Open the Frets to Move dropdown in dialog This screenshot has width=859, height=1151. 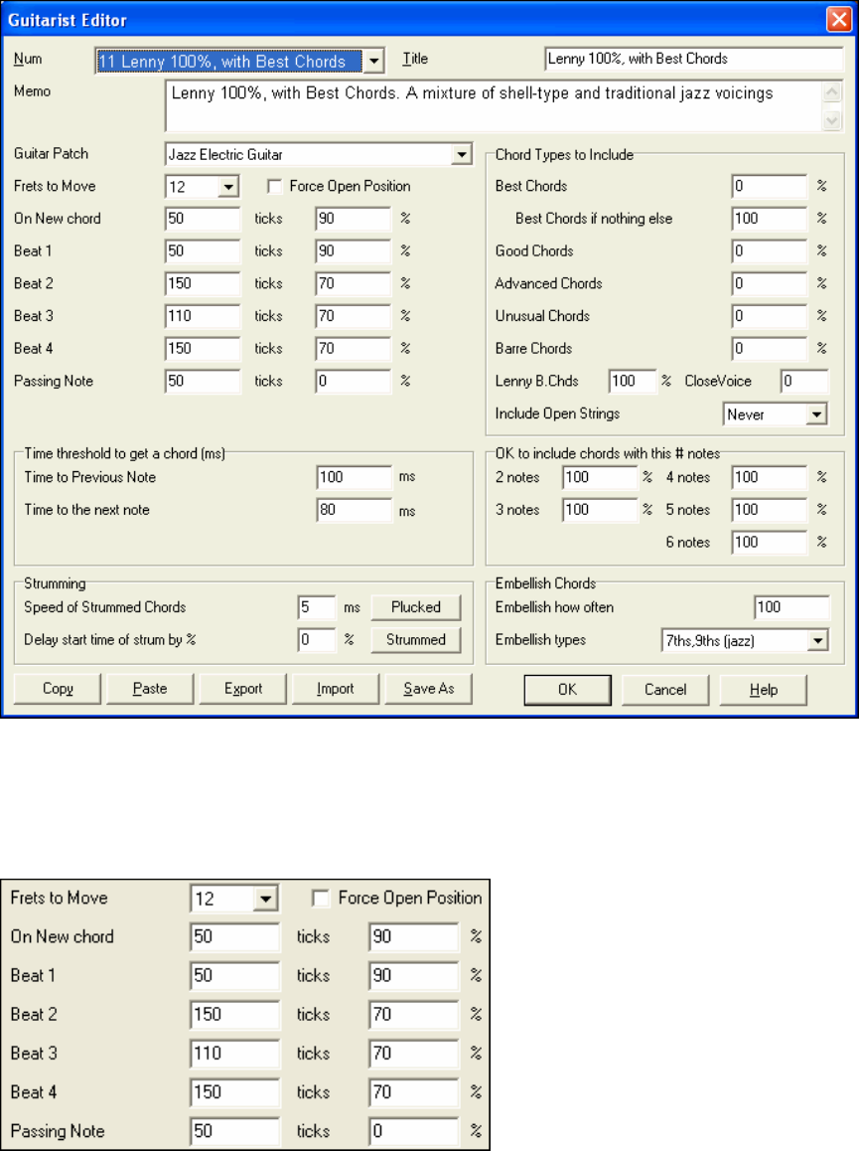coord(228,187)
